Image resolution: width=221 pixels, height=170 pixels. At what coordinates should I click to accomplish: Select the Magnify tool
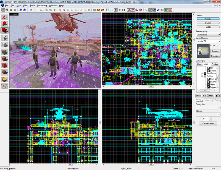click(4, 24)
